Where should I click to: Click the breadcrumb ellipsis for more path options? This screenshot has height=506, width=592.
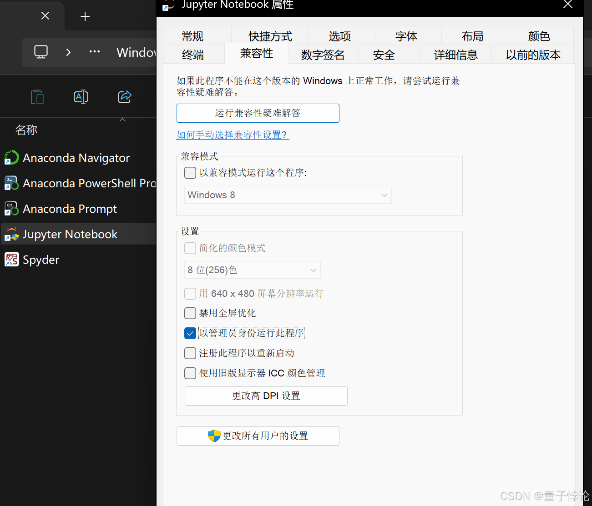click(94, 52)
